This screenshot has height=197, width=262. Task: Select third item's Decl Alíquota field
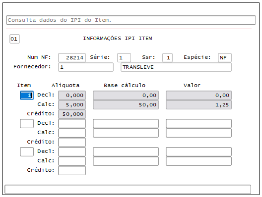tap(72, 151)
